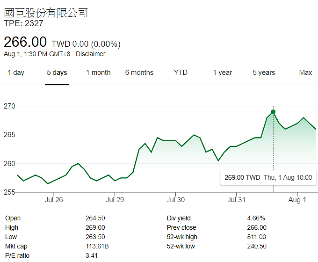Click the price change 0.00 (0.00%)
The width and height of the screenshot is (318, 262).
click(x=96, y=44)
